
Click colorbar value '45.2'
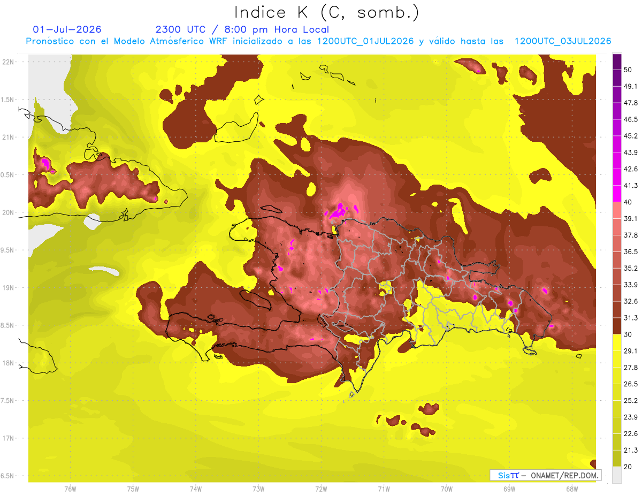(631, 136)
